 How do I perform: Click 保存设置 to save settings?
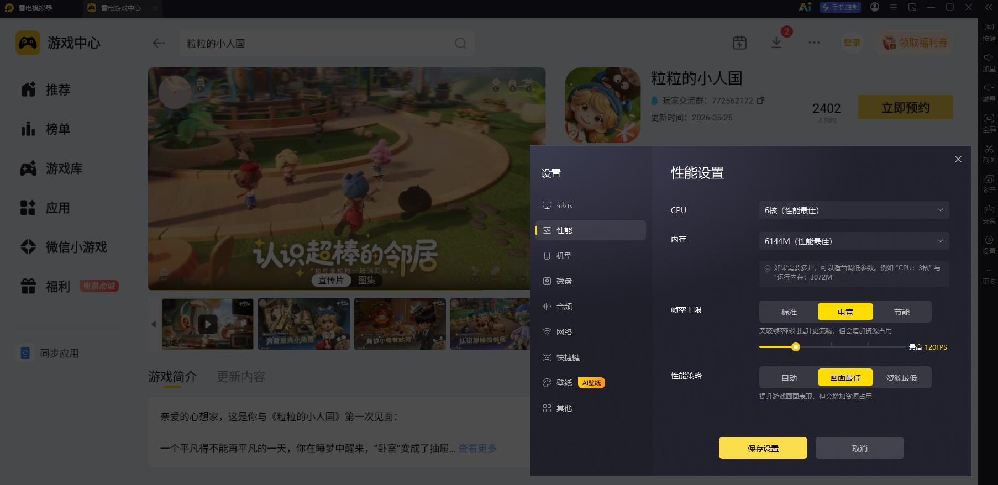[x=763, y=448]
